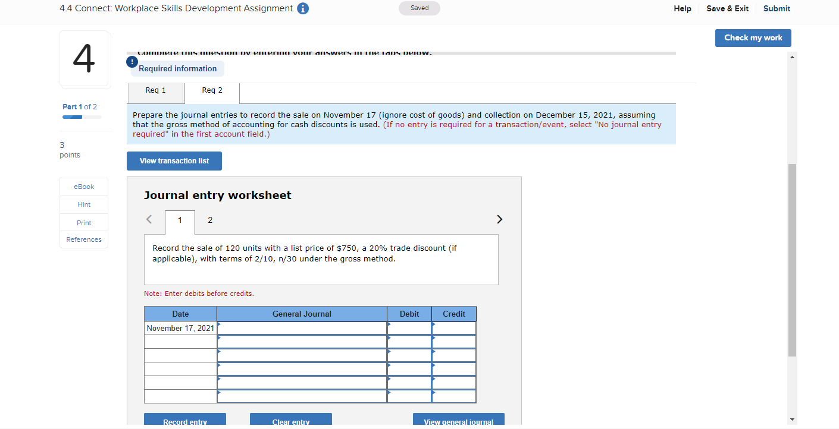Open the Hint link
Viewport: 839px width, 429px height.
[x=84, y=204]
